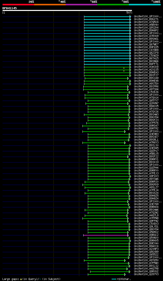Select the UniRef100_B9SA61 label
Screen dimensions: 163x281
(x=146, y=39)
